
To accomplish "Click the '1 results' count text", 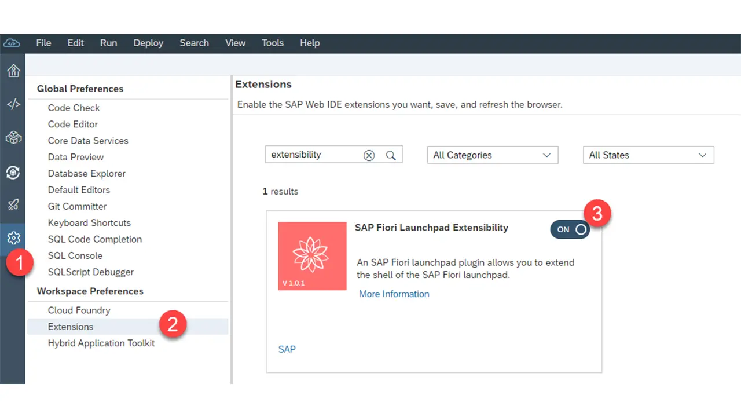I will point(280,191).
